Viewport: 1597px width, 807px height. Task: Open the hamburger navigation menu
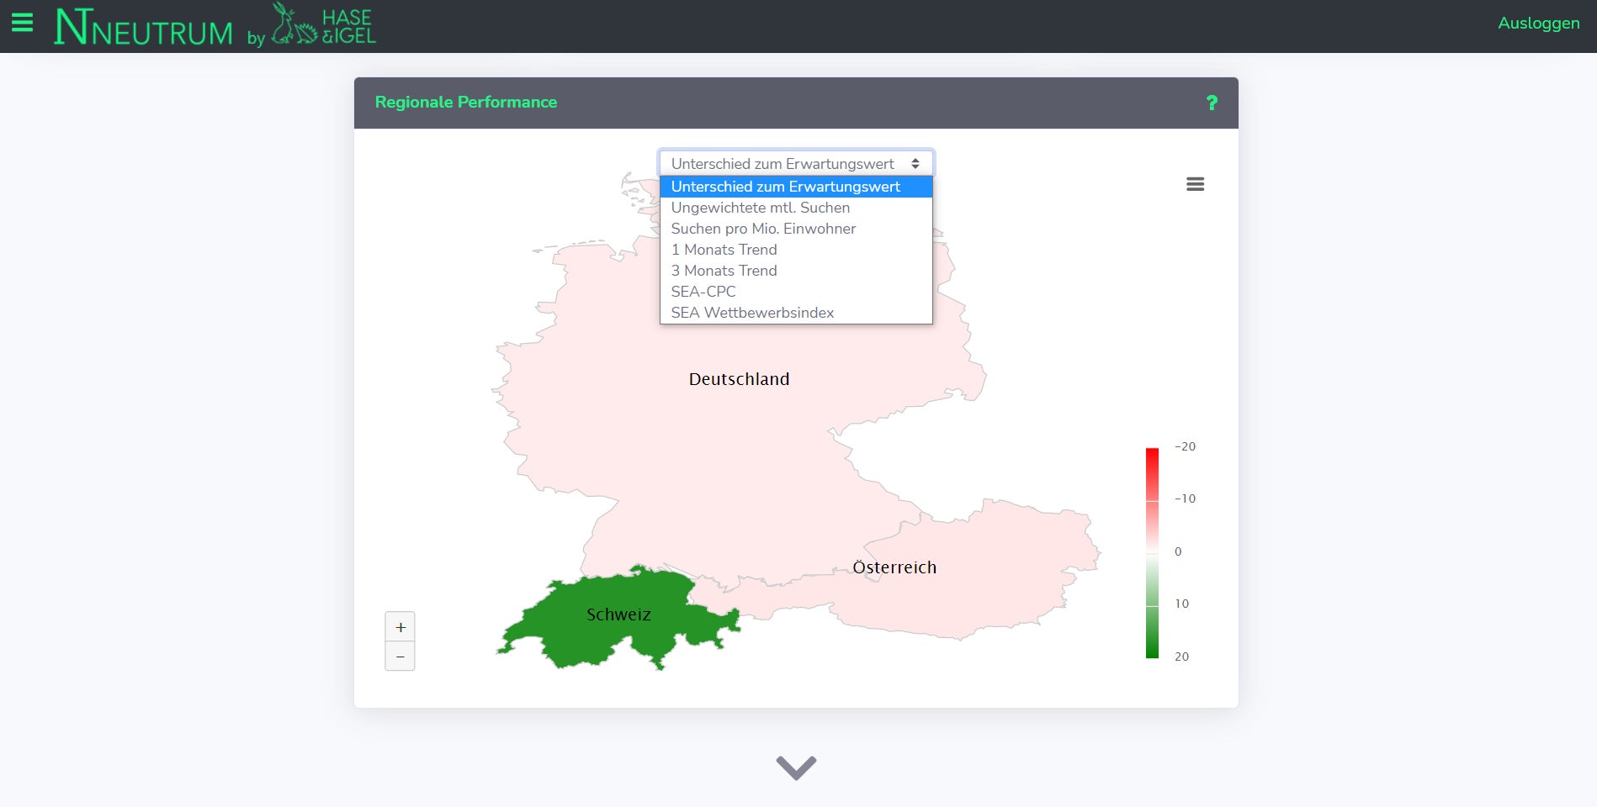[x=22, y=23]
